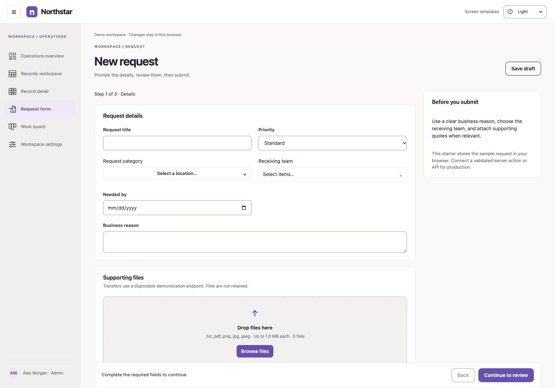
Task: Select the Request form nav item
Action: [40, 109]
